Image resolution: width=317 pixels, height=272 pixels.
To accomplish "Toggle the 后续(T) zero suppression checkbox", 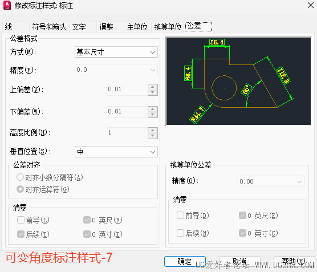I will [x=21, y=234].
